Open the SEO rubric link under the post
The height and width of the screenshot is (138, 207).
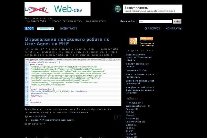click(x=43, y=117)
